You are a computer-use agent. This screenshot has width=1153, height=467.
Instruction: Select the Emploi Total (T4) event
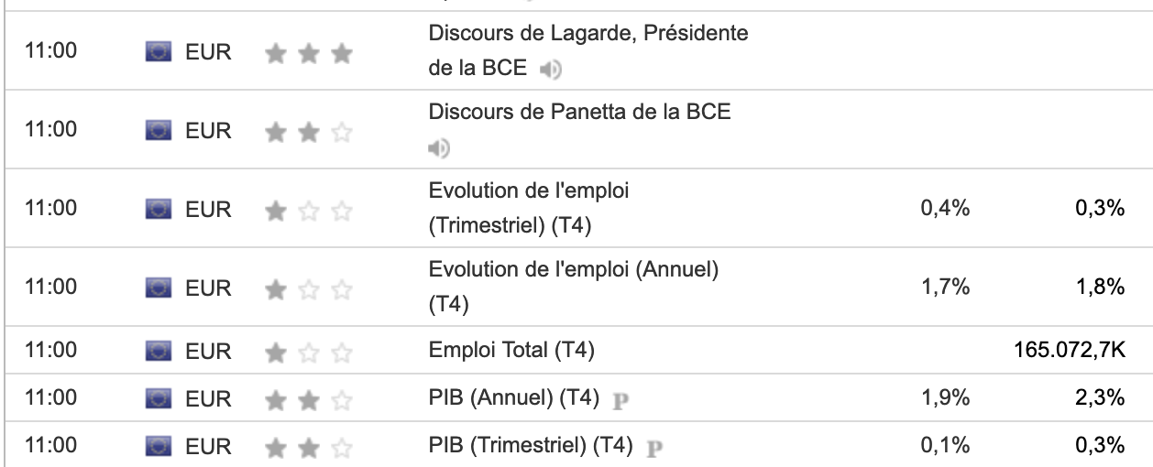[x=512, y=350]
